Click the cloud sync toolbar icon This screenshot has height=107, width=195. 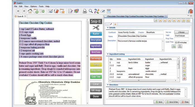(103, 11)
